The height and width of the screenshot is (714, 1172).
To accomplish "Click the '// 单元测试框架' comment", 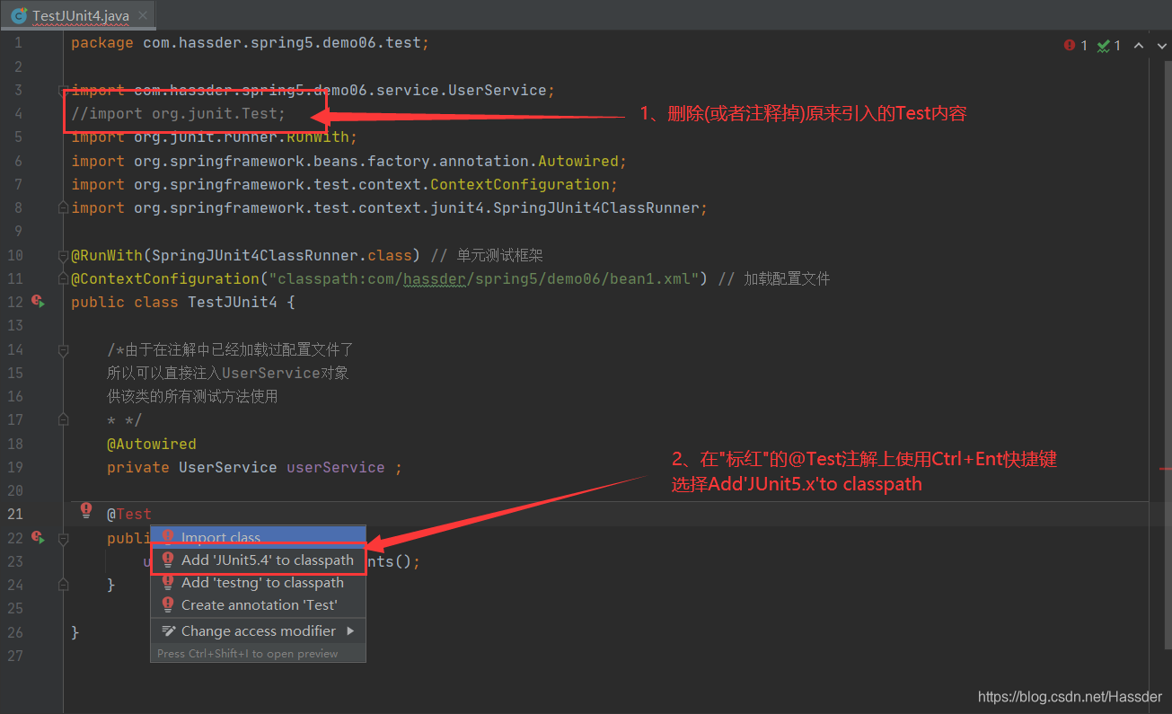I will click(x=486, y=255).
